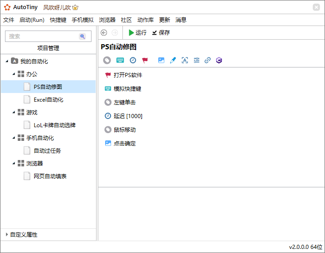Click the mouse action icon in toolbar
Image resolution: width=325 pixels, height=253 pixels.
point(107,60)
